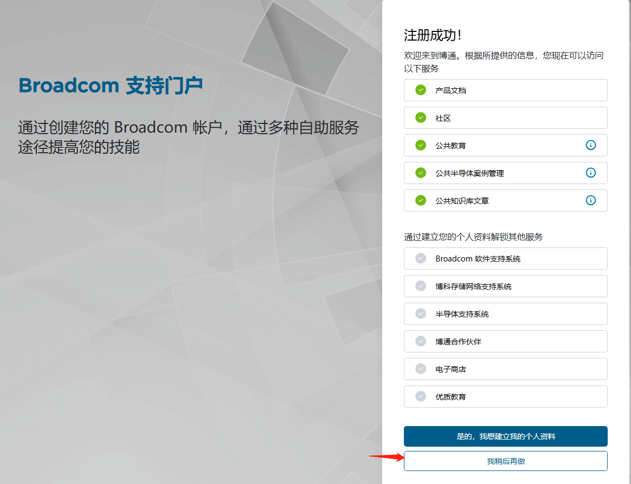Click the gray lock icon beside Broadcom 软件支持系统
631x484 pixels.
(421, 258)
